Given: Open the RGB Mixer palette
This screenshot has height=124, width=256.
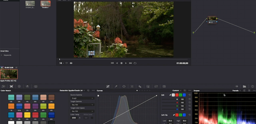Looking at the screenshot, I should click(x=27, y=86).
